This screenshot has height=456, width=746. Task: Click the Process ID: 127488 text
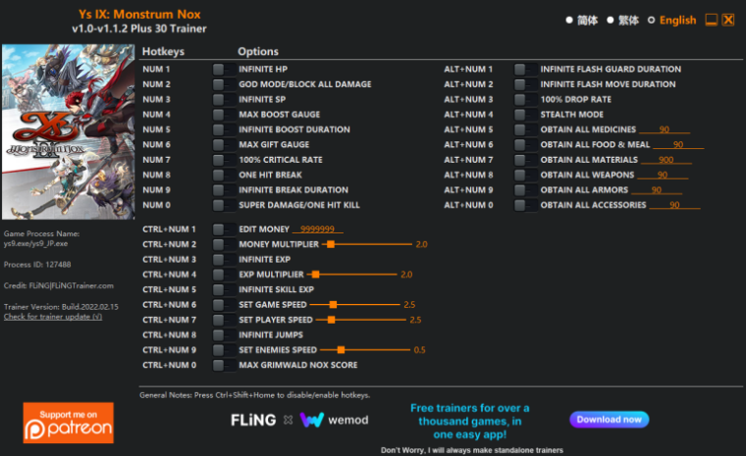[x=37, y=265]
